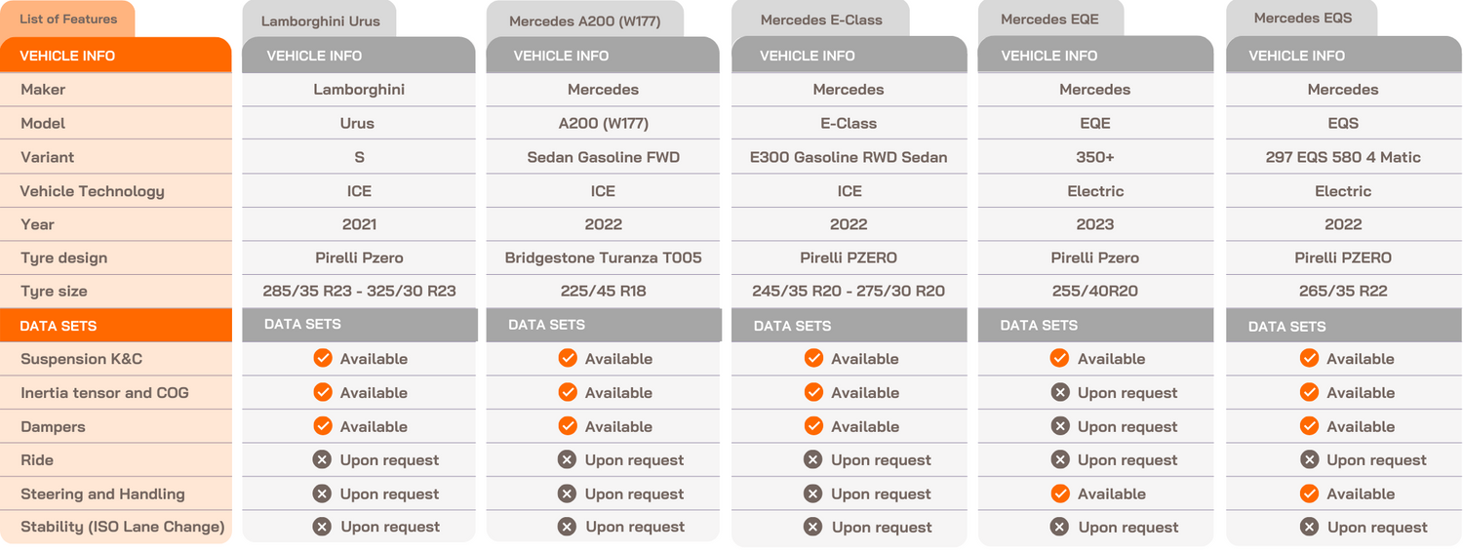Click Mercedes EQS Steering and Handling checkmark icon

1309,494
